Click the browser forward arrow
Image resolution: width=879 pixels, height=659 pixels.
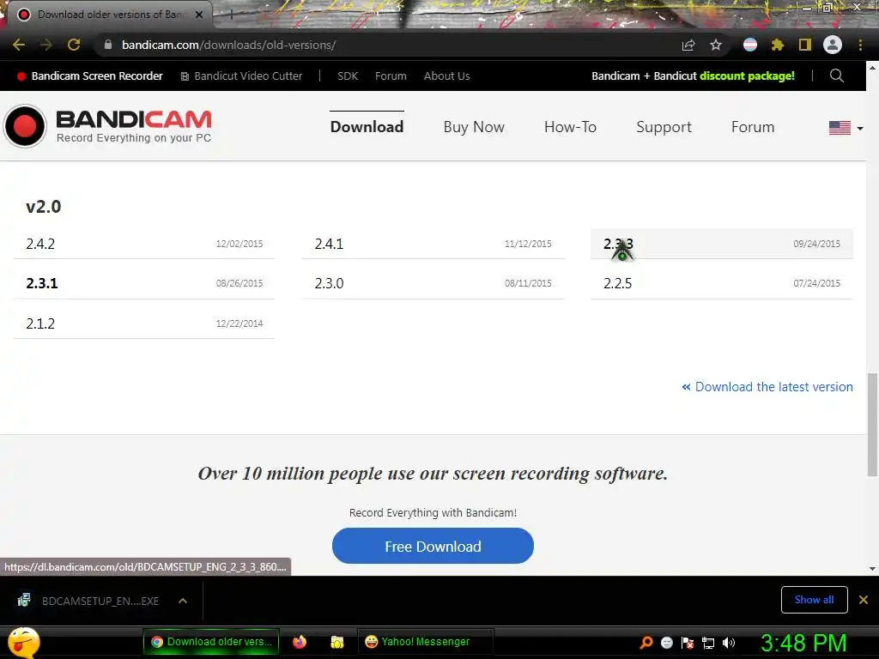tap(46, 45)
